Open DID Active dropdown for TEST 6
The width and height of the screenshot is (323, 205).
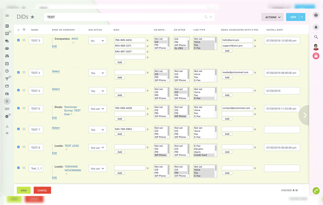[97, 109]
